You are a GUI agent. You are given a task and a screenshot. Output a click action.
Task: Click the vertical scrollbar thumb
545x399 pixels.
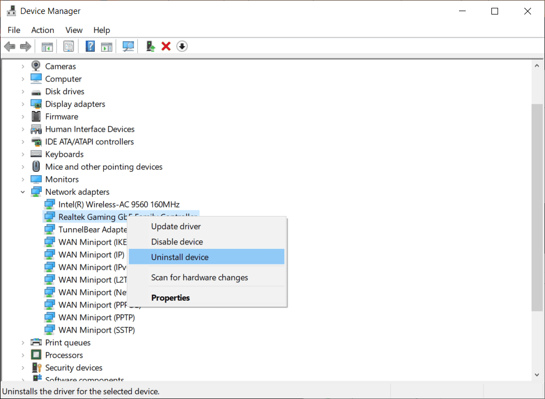click(537, 208)
